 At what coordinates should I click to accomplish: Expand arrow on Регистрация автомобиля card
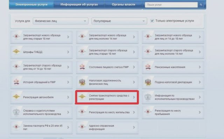coord(68,97)
